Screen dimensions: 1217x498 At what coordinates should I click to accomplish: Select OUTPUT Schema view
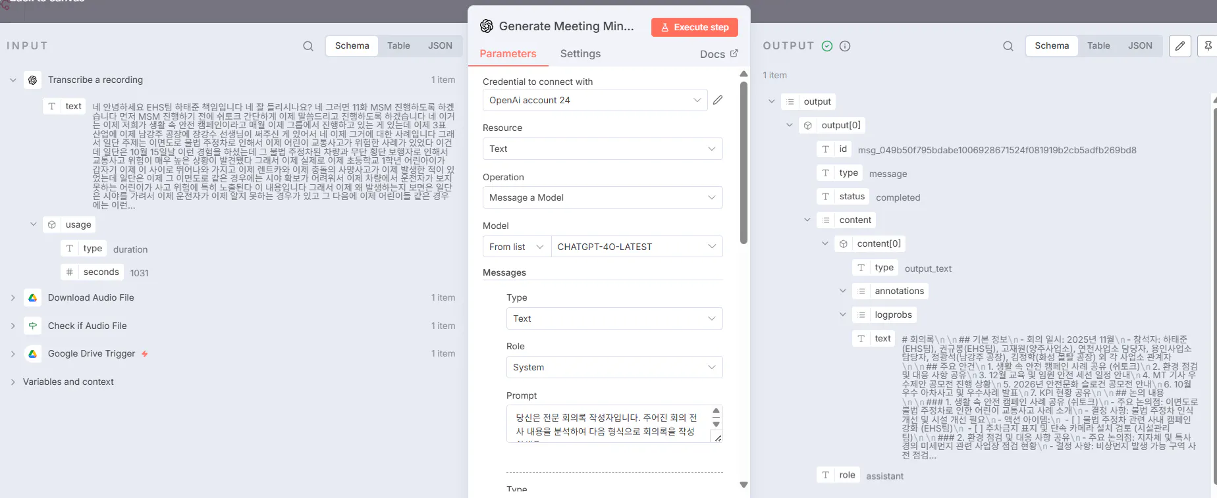point(1052,46)
